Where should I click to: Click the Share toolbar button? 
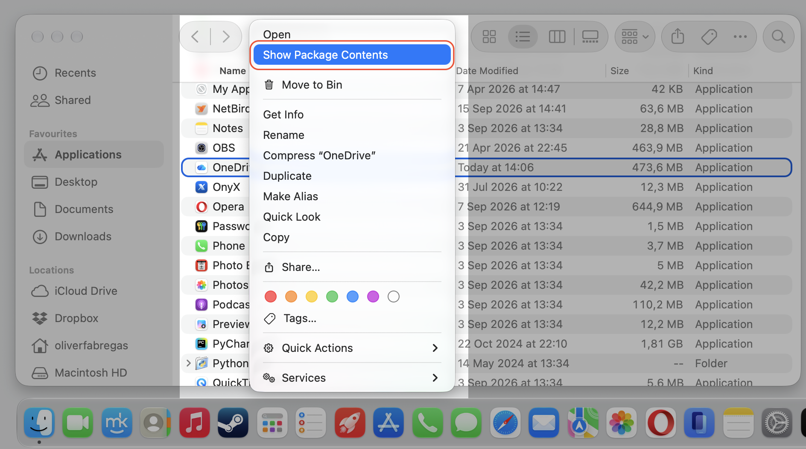pos(678,37)
